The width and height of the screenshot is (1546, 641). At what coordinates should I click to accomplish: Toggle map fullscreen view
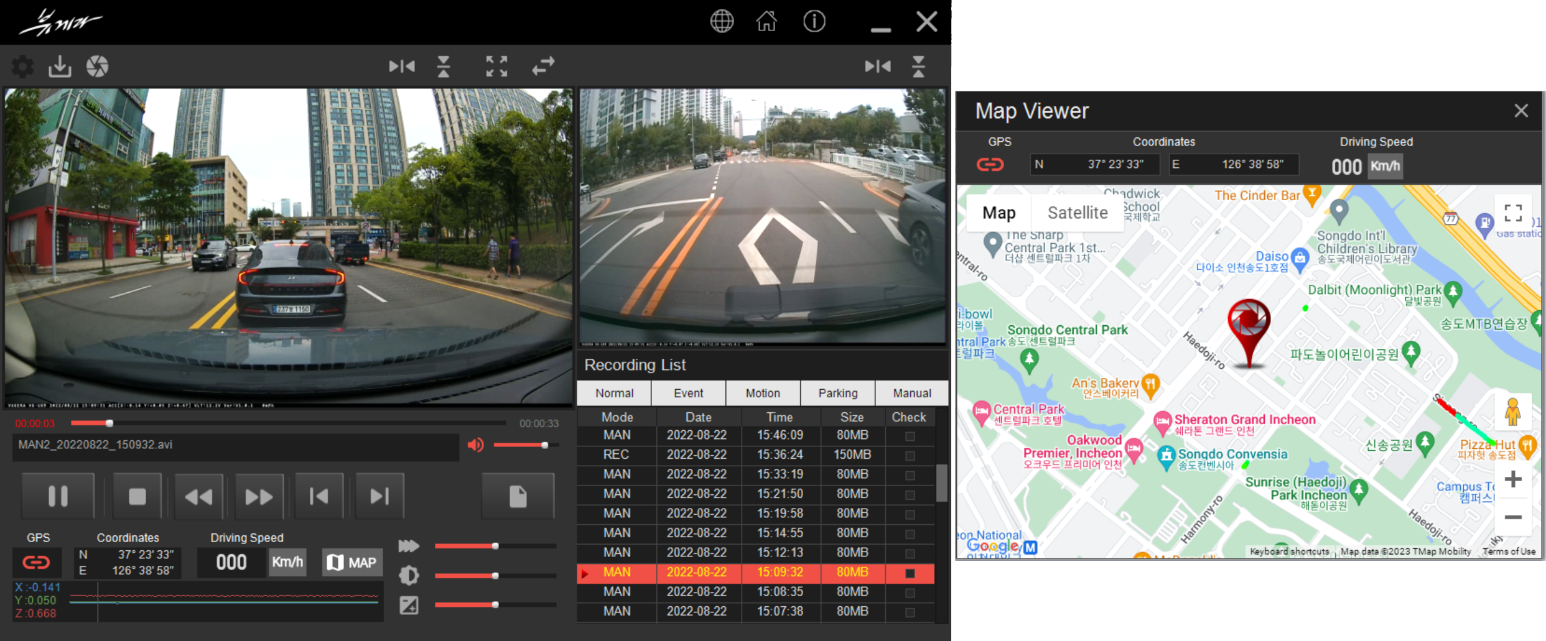[x=1513, y=213]
